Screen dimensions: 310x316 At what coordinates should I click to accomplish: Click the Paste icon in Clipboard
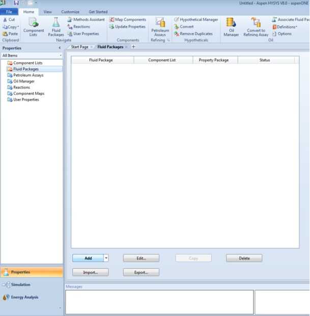(5, 34)
